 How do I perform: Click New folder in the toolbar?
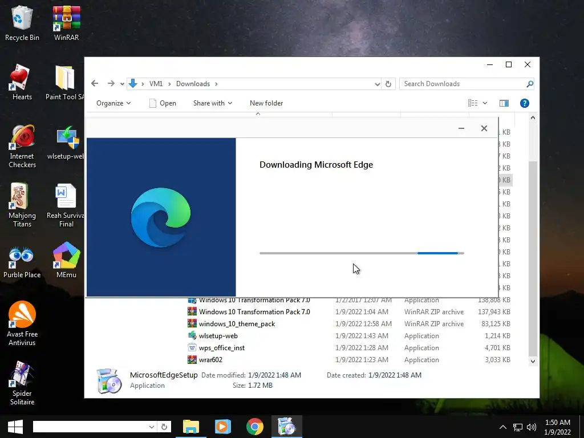tap(266, 103)
